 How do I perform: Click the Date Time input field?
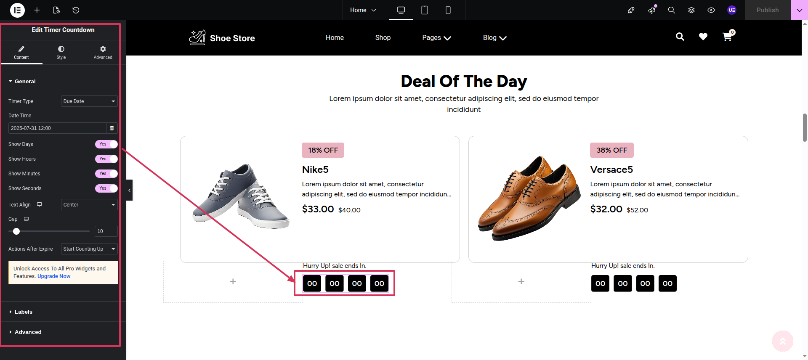57,128
